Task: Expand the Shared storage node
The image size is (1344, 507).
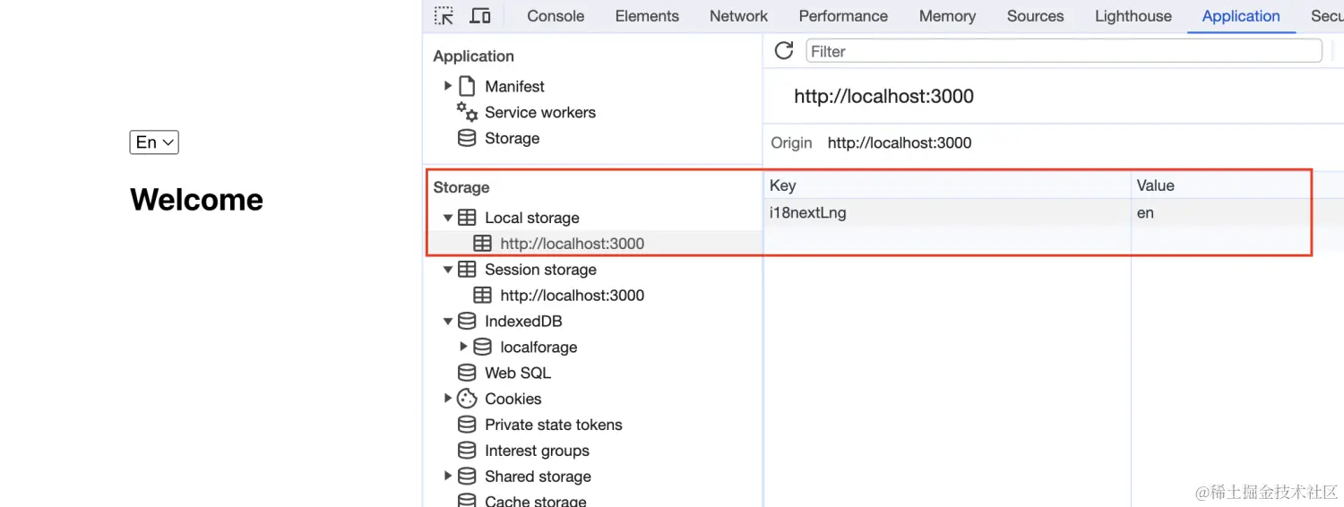Action: (x=448, y=477)
